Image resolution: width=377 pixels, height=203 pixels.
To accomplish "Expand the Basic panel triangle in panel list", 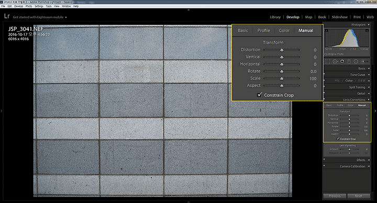I will (x=369, y=69).
